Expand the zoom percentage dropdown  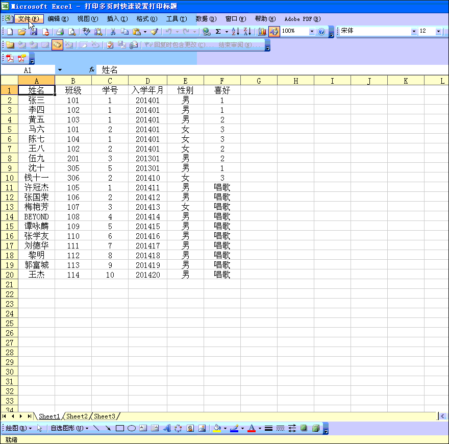[312, 32]
